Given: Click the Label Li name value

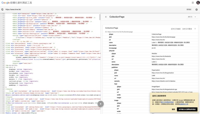Looking at the screenshot, I should click(x=154, y=62).
